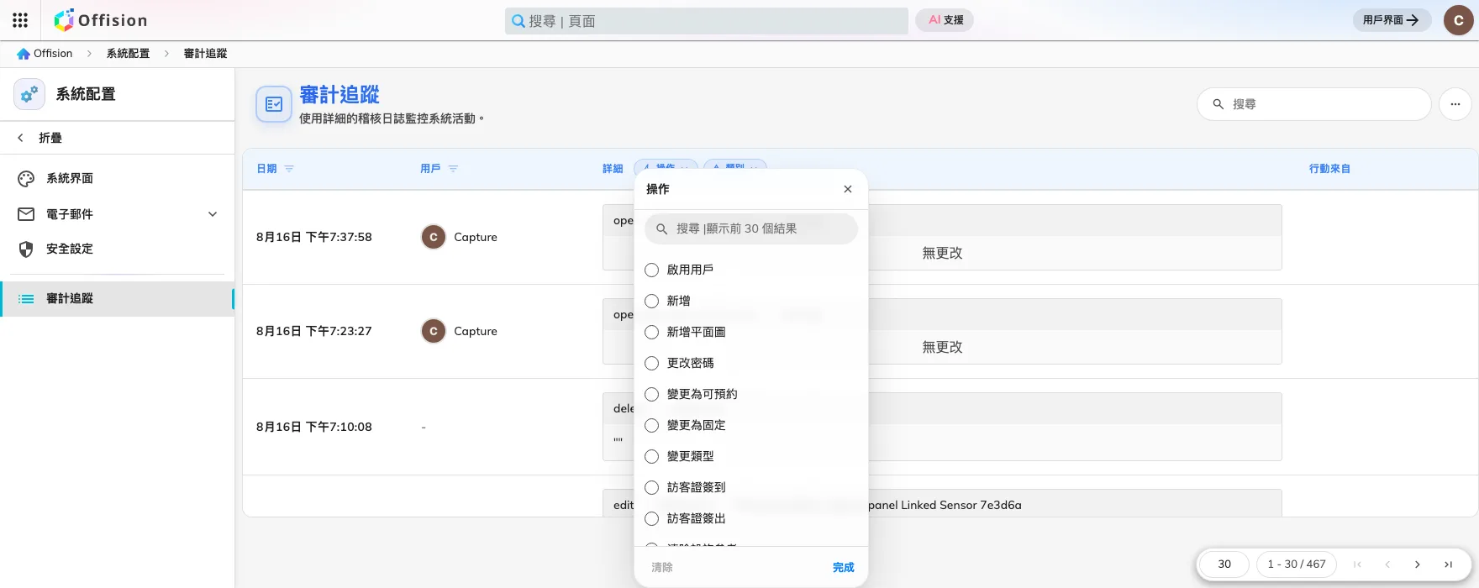Screen dimensions: 1479x588
Task: Click the 8月16日 下午7:23:27 date cell
Action: [314, 331]
